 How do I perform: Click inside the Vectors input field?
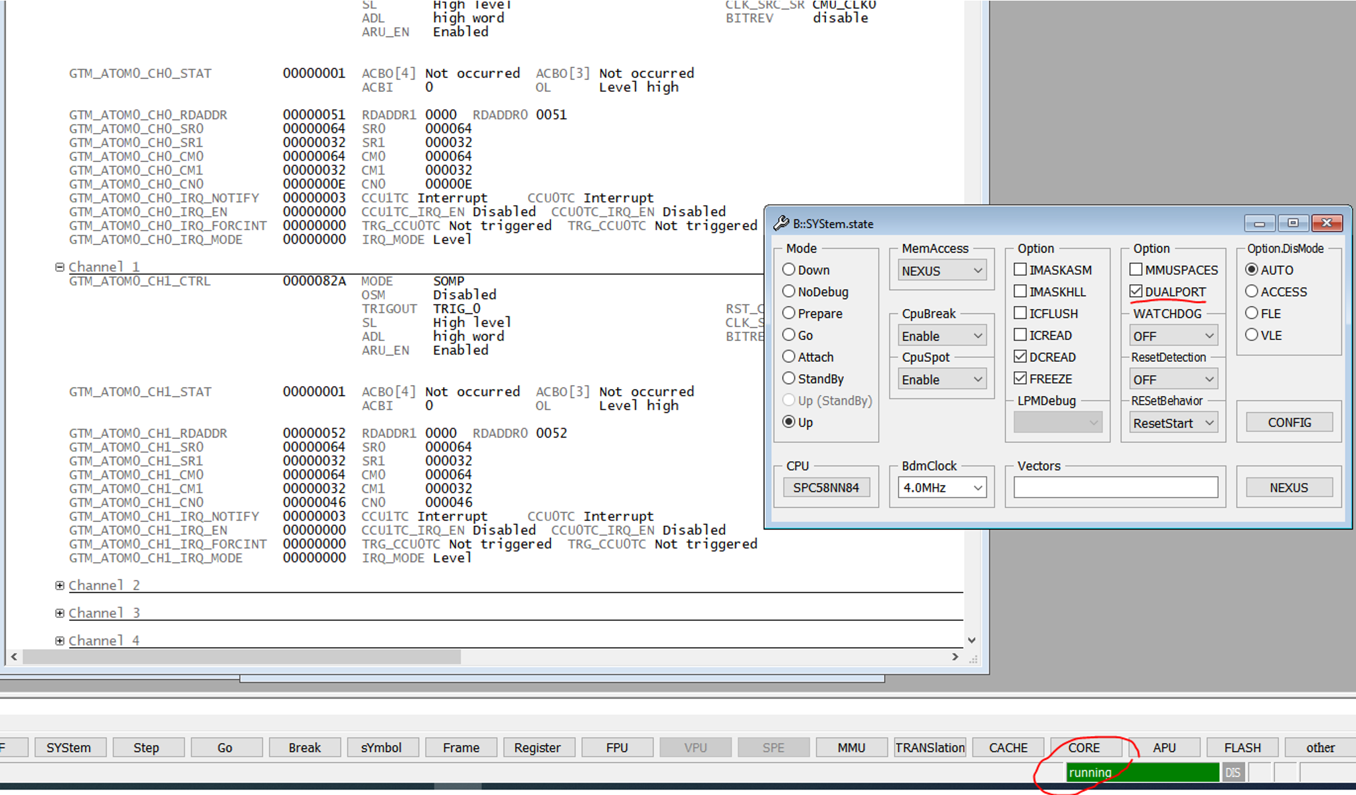(1115, 488)
